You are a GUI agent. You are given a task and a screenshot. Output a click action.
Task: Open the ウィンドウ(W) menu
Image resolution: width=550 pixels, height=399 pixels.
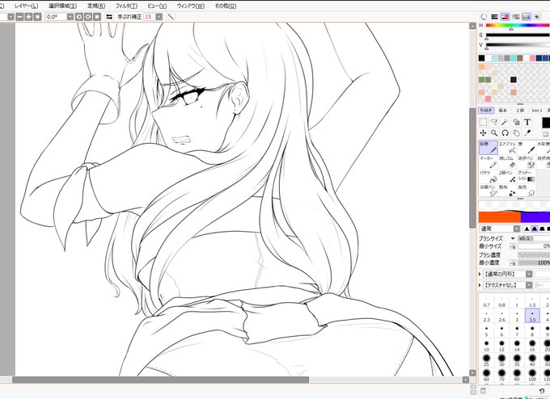[x=191, y=6]
